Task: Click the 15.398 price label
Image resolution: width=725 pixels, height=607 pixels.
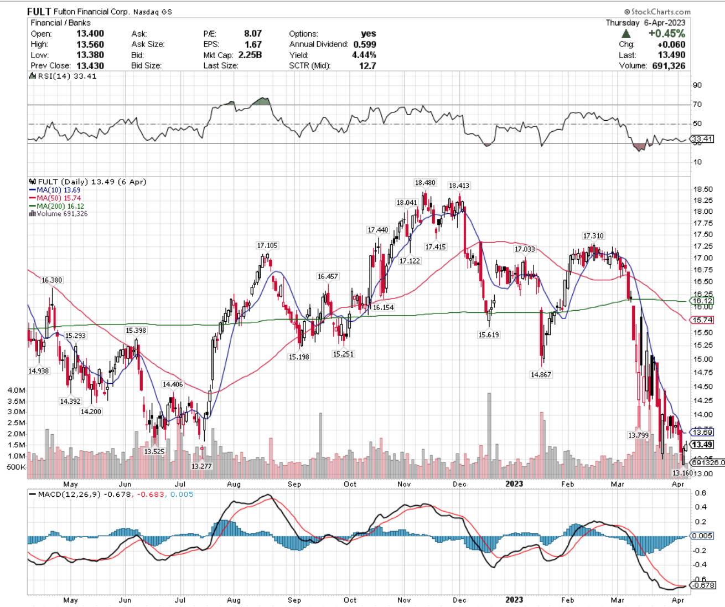Action: click(x=136, y=331)
